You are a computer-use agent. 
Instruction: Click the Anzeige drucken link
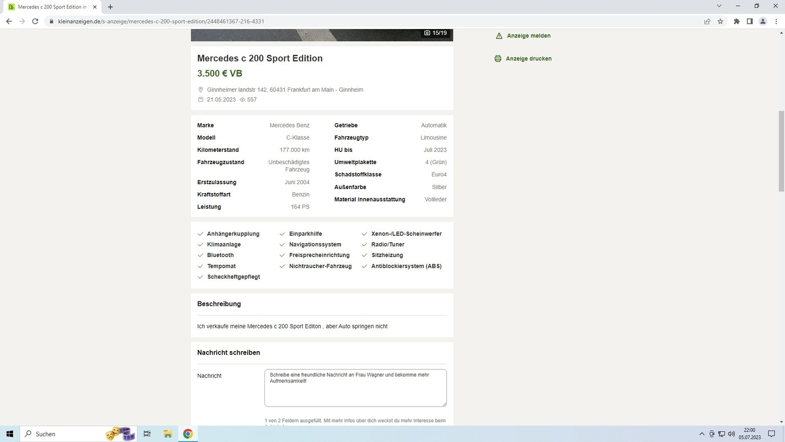(x=528, y=58)
